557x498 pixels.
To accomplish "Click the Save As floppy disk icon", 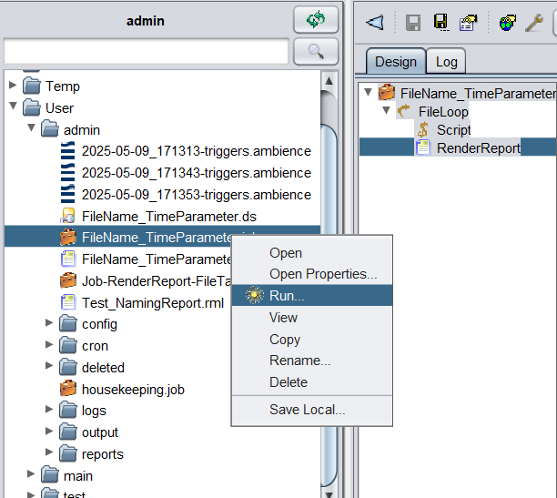I will (441, 23).
